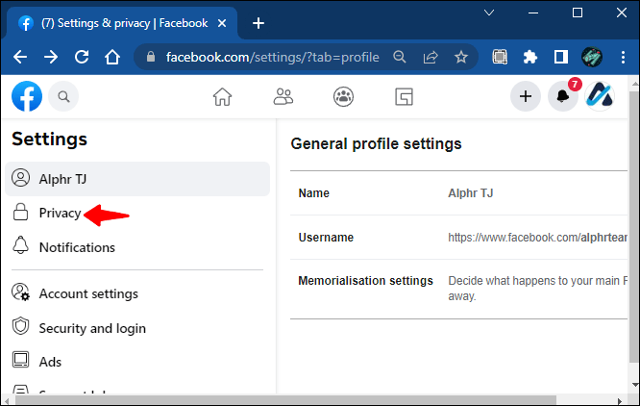Bookmark this page with the star icon
Image resolution: width=640 pixels, height=406 pixels.
pos(461,57)
